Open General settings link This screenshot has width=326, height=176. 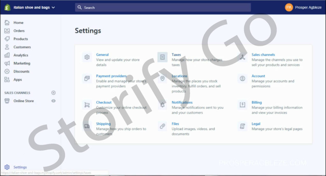click(102, 55)
